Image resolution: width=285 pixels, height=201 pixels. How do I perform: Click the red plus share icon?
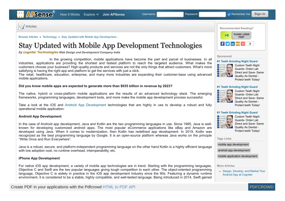coord(243,44)
